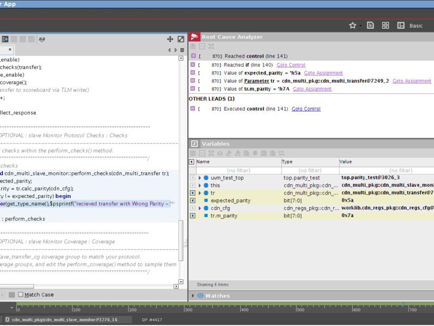Click the crosshair pan icon above source code
Image resolution: width=434 pixels, height=326 pixels.
pyautogui.click(x=169, y=39)
